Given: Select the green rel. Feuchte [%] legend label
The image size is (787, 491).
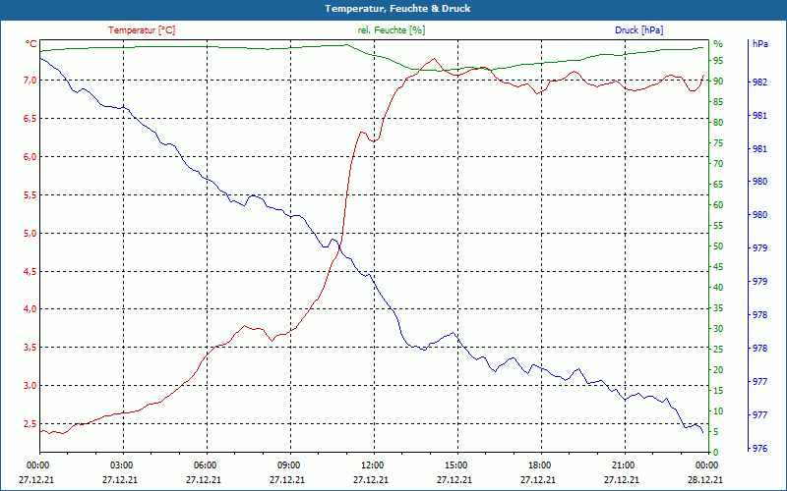Looking at the screenshot, I should [x=392, y=30].
